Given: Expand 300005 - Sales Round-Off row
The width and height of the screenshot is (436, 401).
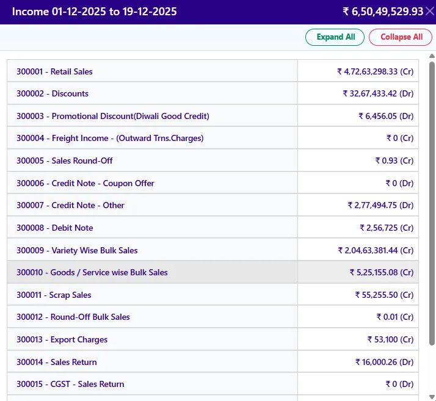Looking at the screenshot, I should click(213, 161).
